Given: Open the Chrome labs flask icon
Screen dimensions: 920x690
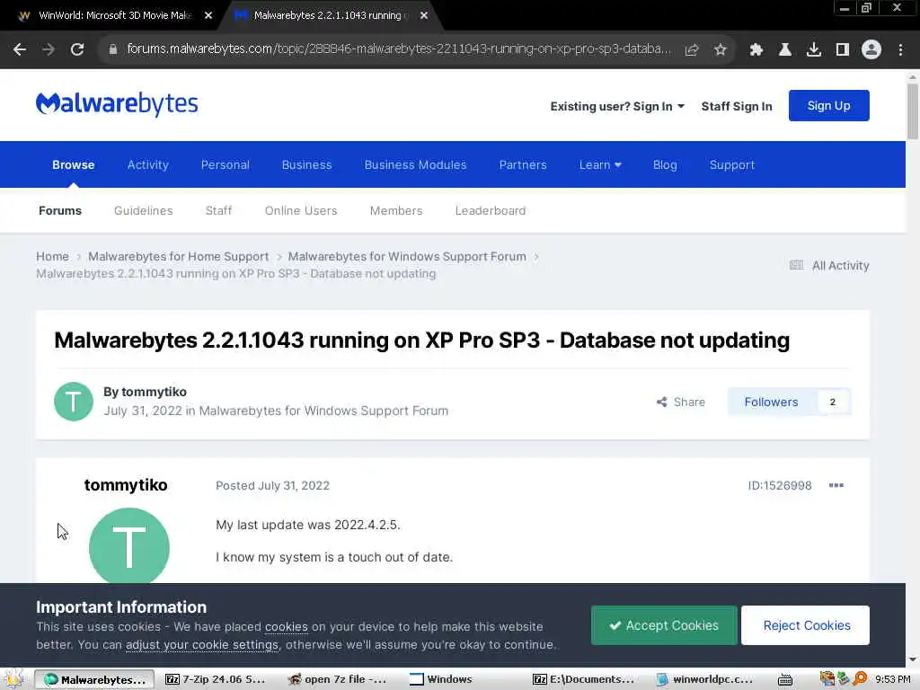Looking at the screenshot, I should click(785, 50).
